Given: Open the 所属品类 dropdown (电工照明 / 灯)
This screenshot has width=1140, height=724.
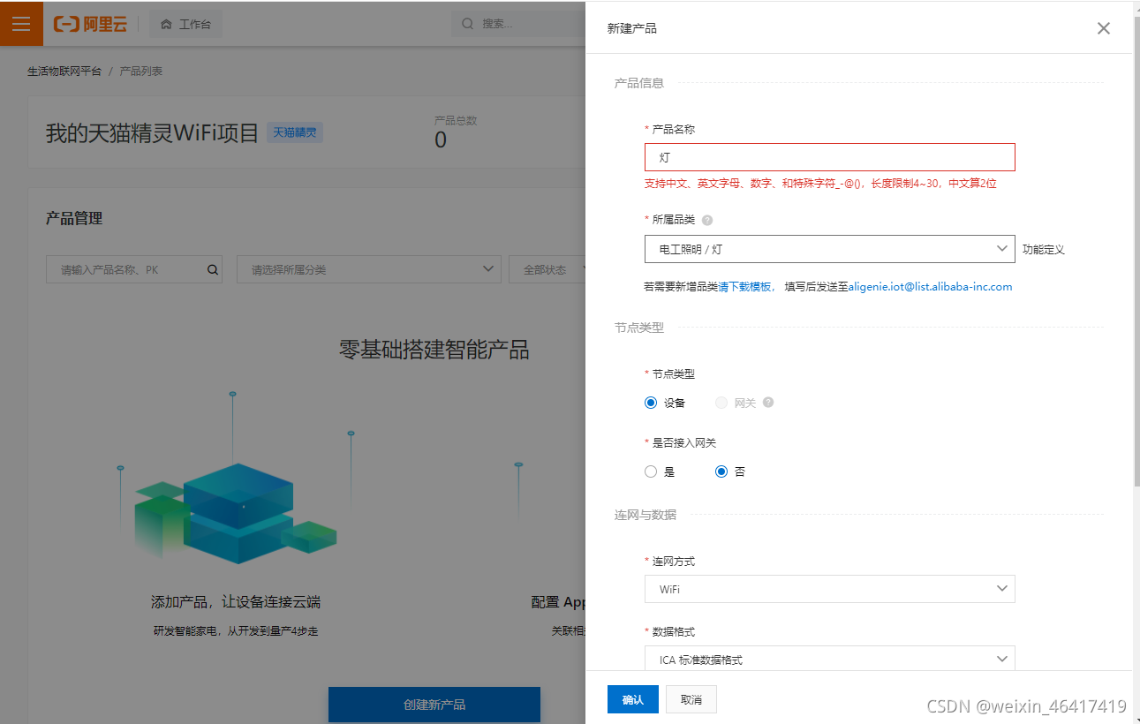Looking at the screenshot, I should 830,249.
